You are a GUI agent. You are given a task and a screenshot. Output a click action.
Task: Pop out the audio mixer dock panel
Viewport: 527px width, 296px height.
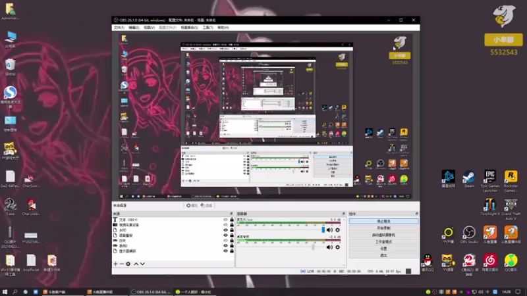coord(343,214)
